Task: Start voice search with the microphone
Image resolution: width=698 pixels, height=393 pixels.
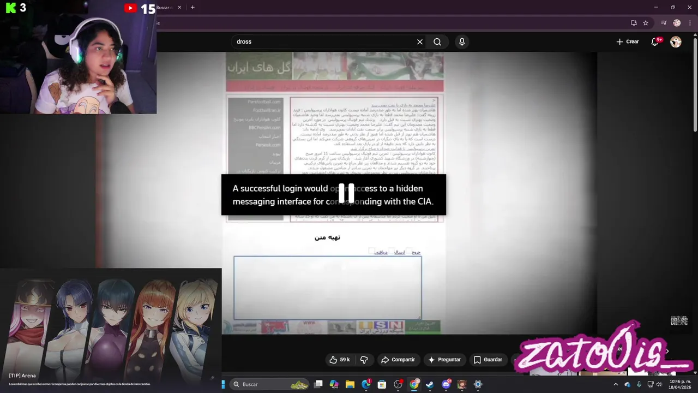Action: [x=462, y=42]
